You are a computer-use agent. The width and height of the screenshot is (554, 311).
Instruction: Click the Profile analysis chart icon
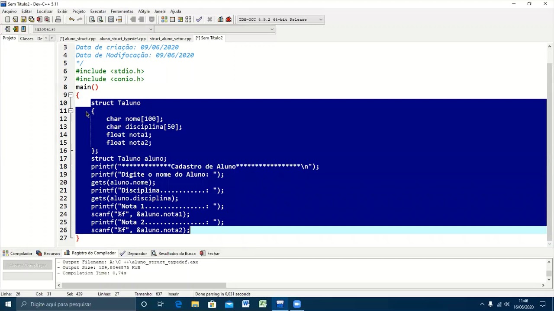point(221,19)
